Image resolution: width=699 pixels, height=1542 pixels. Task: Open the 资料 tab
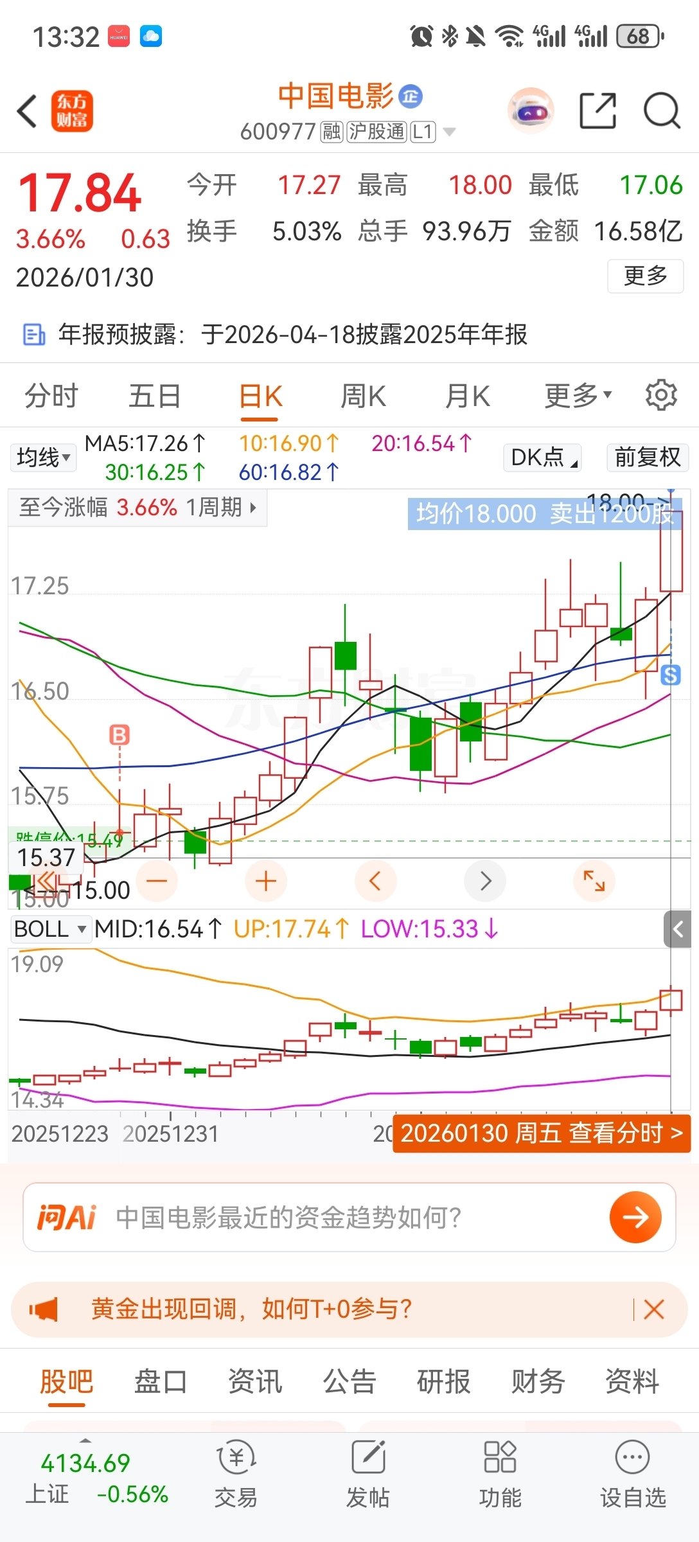(633, 1381)
